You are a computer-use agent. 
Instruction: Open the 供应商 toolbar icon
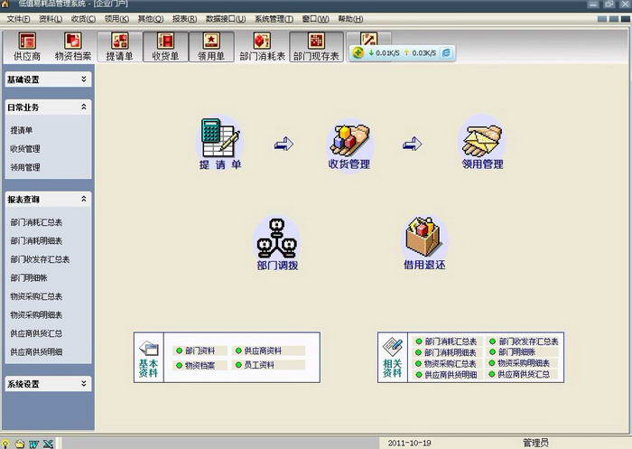[27, 47]
